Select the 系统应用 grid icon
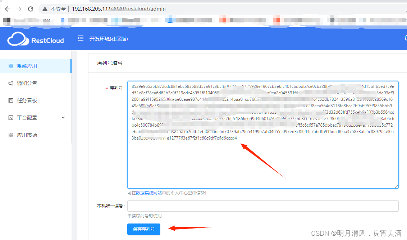Screen dimensions: 407x240 pos(10,66)
